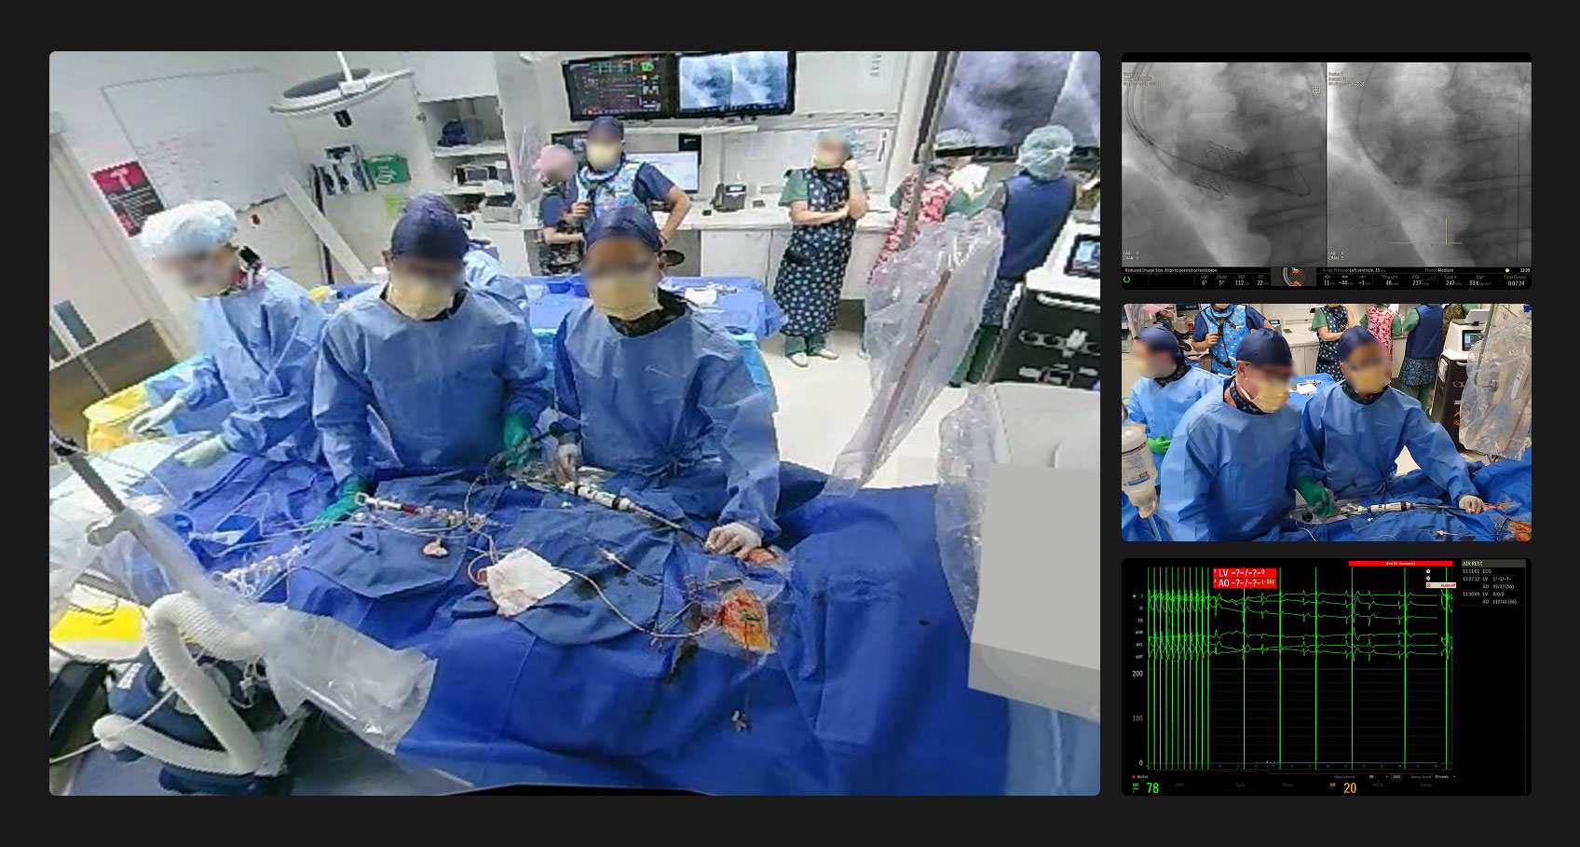Click the red recording dot on hemodynamic monitor
The width and height of the screenshot is (1580, 847).
click(x=1134, y=776)
